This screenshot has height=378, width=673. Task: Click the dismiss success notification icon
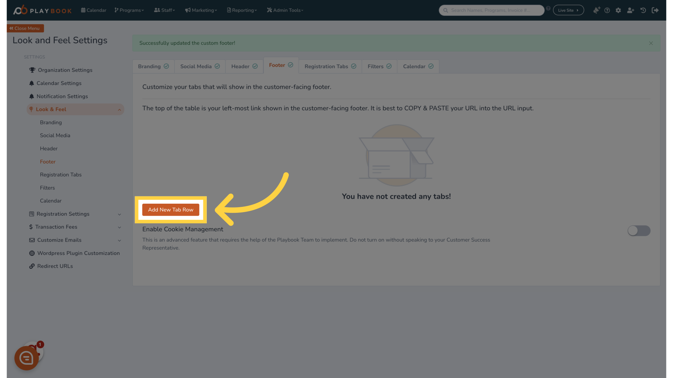[651, 43]
